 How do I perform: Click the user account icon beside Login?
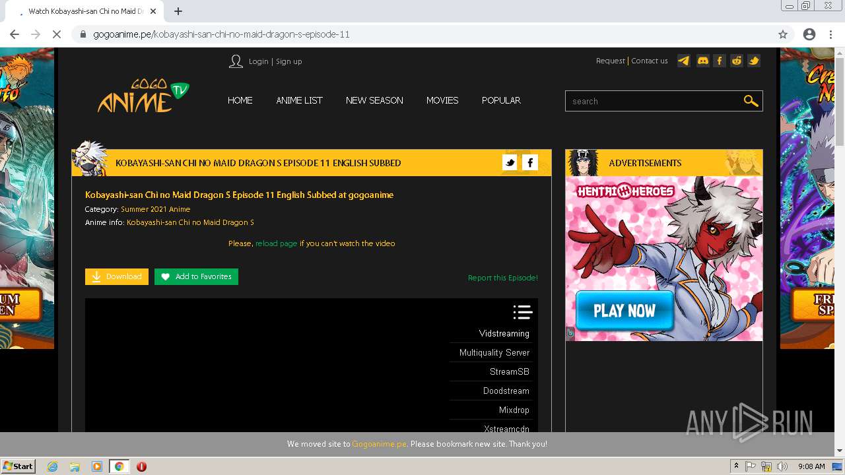coord(236,61)
